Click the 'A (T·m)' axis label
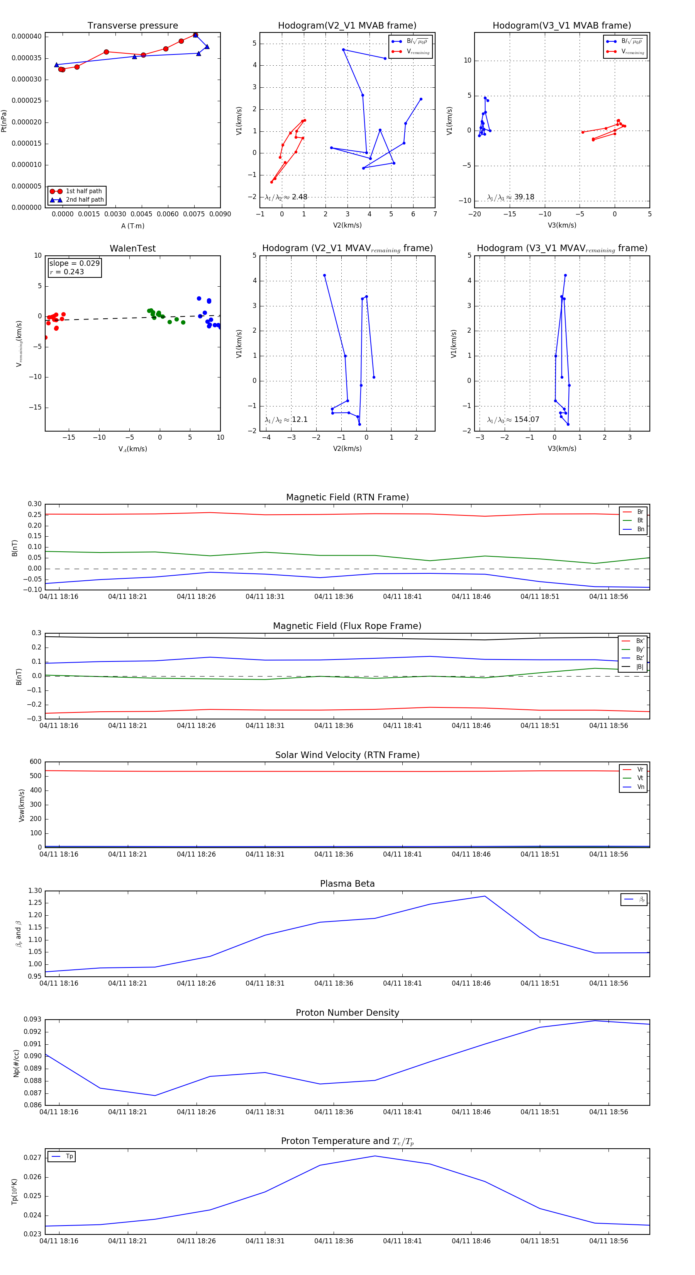Image resolution: width=695 pixels, height=1275 pixels. (x=132, y=226)
